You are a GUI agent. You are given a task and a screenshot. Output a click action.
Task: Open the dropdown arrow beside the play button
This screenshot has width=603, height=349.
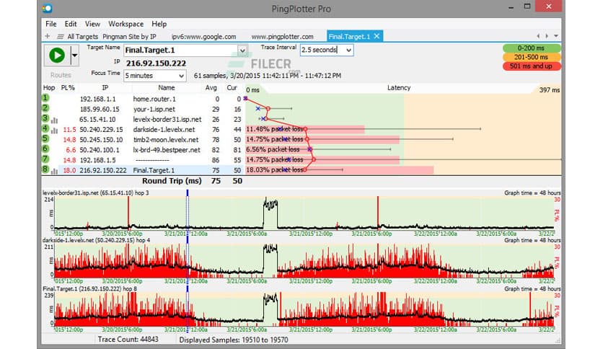click(x=74, y=56)
